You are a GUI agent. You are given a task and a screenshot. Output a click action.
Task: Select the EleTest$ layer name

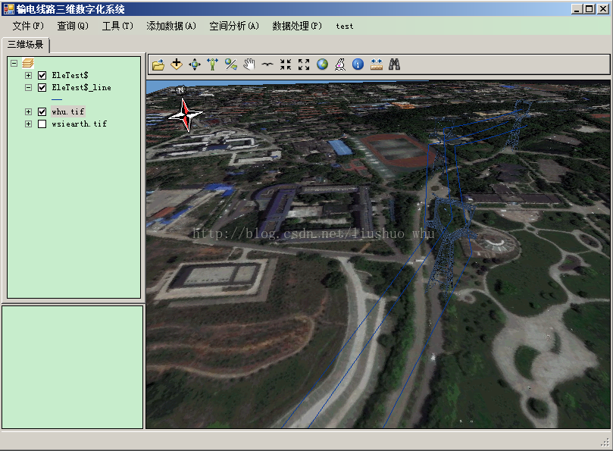click(70, 76)
